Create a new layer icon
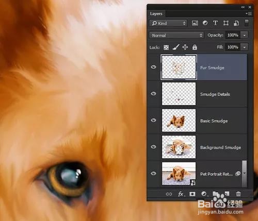This screenshot has height=221, width=258. pyautogui.click(x=227, y=194)
